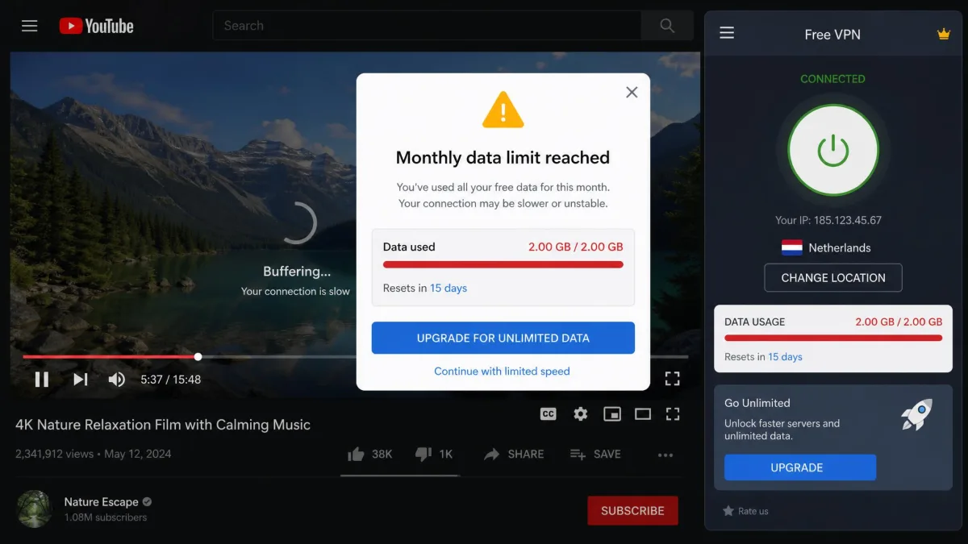Click the Go Unlimited heading

click(757, 403)
